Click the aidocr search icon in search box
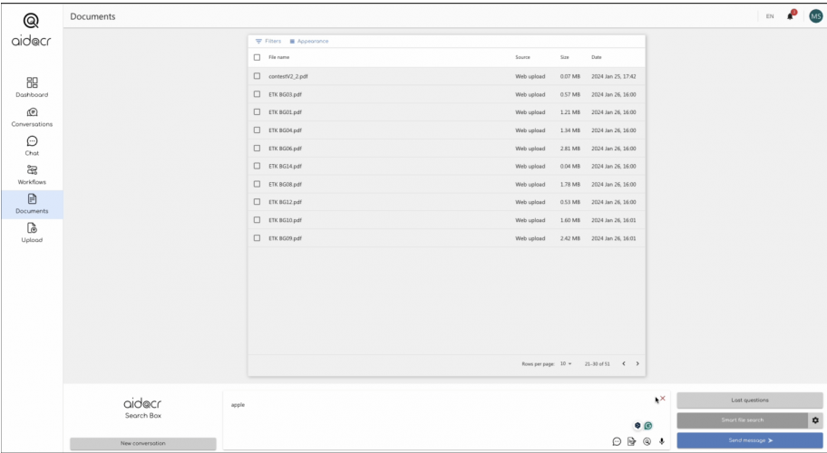Screen dimensions: 827x453 pos(647,441)
